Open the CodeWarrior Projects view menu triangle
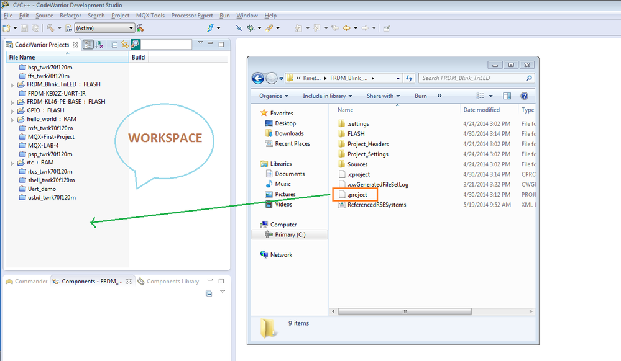This screenshot has height=361, width=621. click(x=200, y=43)
